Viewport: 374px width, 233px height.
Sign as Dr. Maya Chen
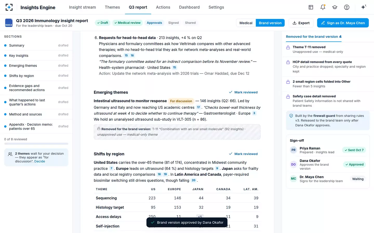343,23
